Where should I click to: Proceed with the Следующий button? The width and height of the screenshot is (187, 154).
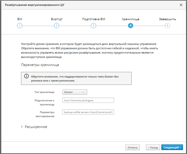click(x=172, y=147)
